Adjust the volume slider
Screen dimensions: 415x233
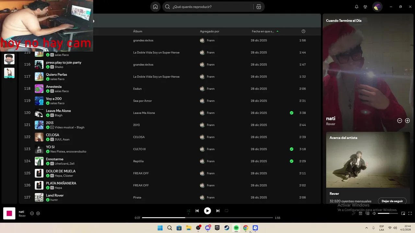click(x=388, y=214)
